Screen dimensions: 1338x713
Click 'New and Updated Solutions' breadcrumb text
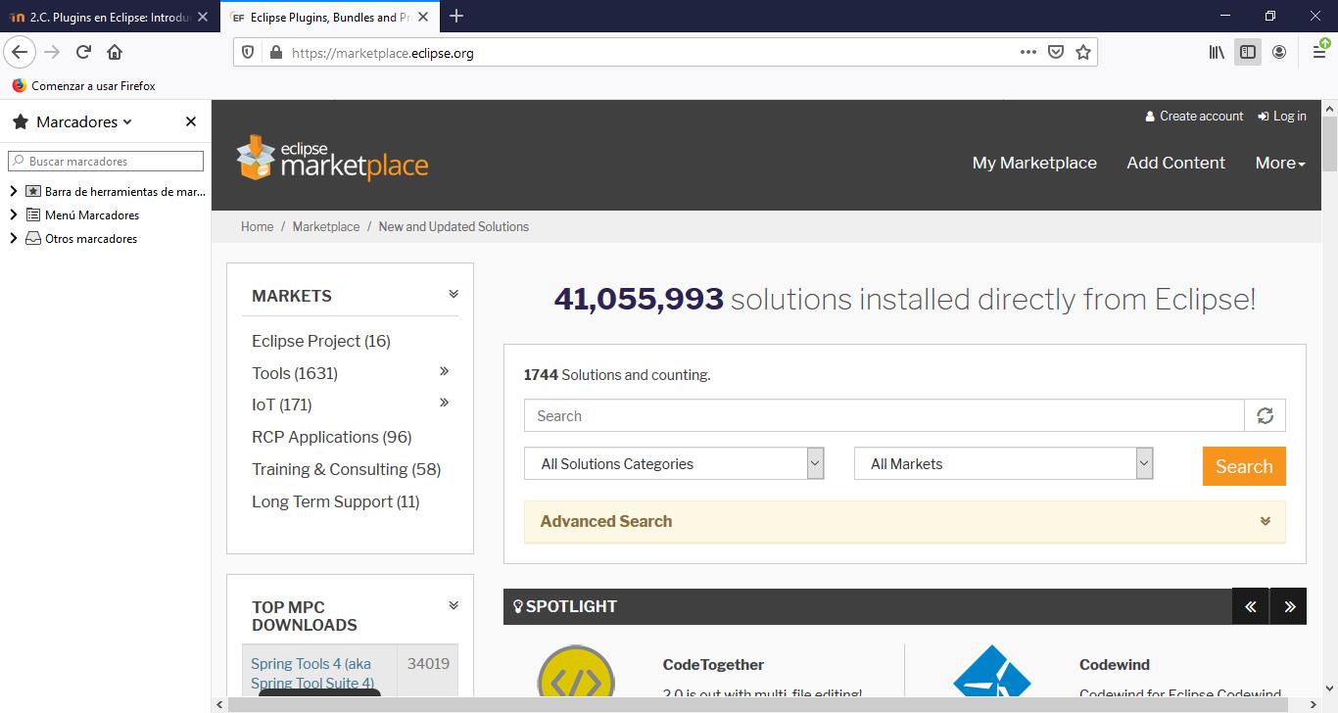(454, 226)
